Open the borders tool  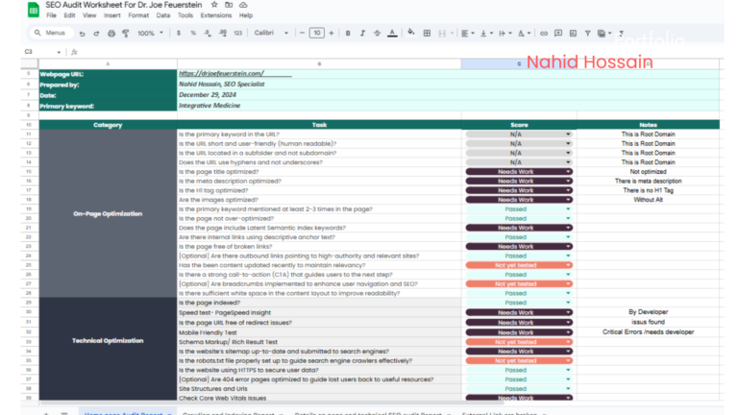[x=427, y=34]
